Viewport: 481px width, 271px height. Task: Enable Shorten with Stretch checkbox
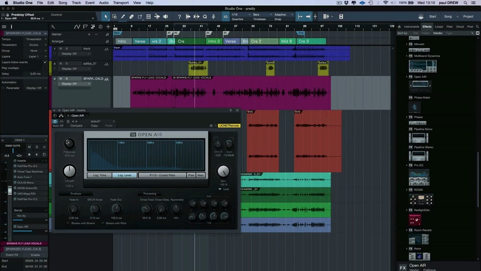pos(68,223)
